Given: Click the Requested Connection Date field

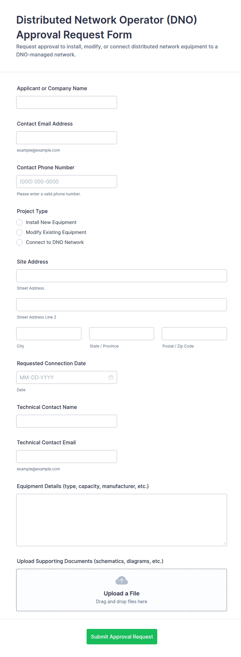Looking at the screenshot, I should tap(67, 377).
